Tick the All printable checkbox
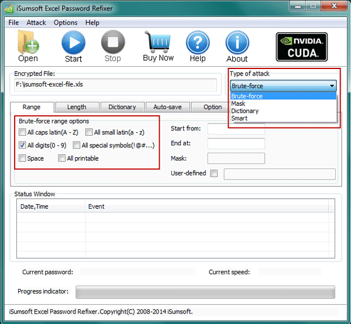351x324 pixels. click(61, 158)
